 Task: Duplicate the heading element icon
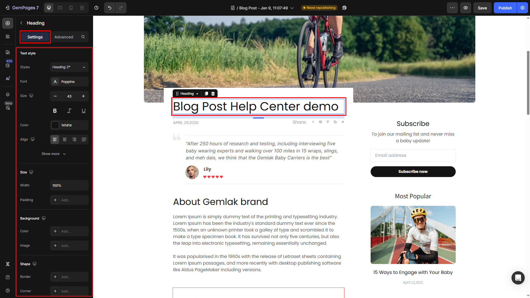[206, 94]
